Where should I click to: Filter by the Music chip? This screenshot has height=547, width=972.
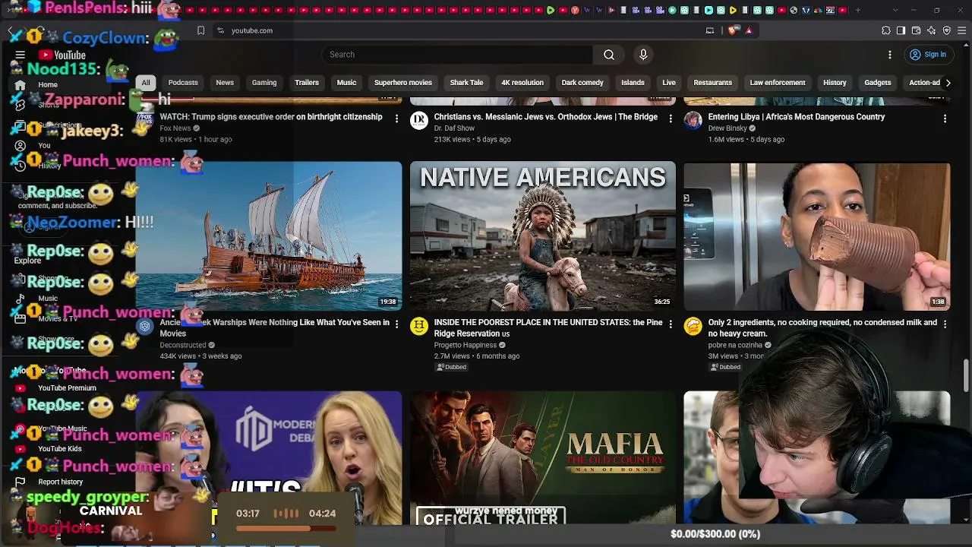(346, 83)
